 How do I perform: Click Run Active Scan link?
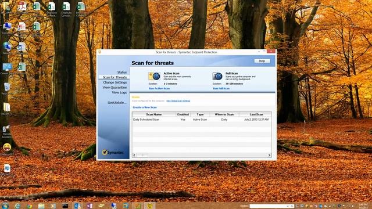(159, 88)
